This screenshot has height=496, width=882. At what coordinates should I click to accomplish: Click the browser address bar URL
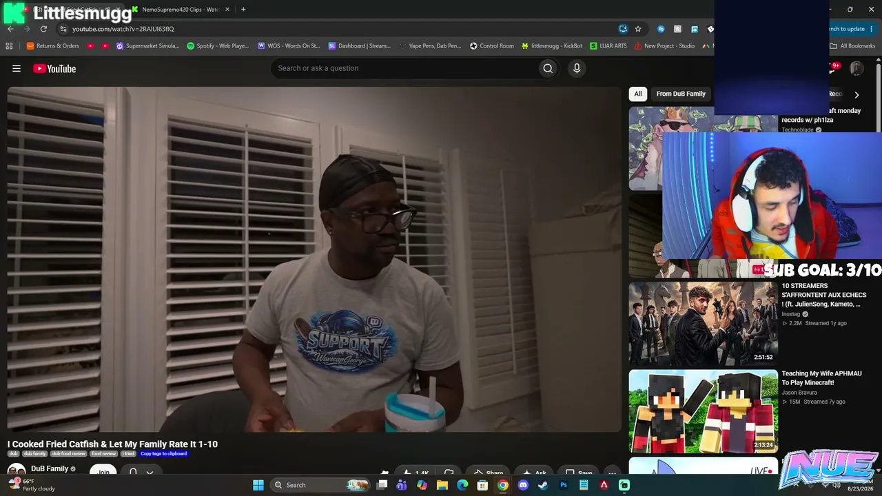click(x=123, y=29)
